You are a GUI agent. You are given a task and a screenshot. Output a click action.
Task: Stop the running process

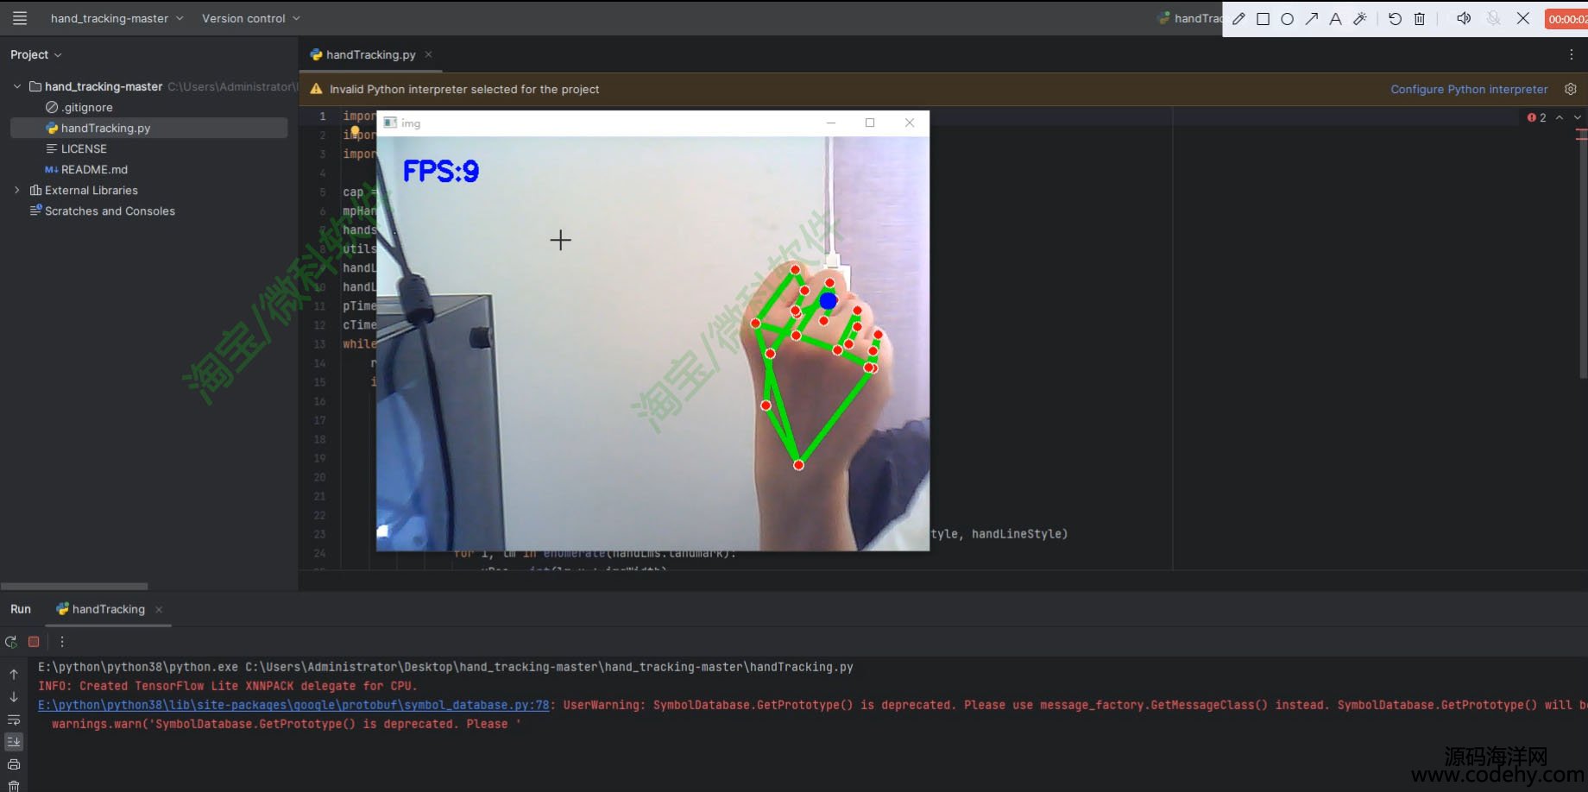point(34,642)
